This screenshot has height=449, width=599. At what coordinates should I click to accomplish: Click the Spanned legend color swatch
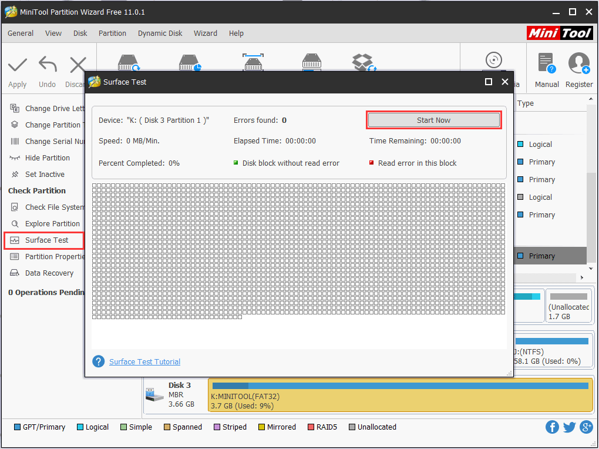click(x=167, y=427)
